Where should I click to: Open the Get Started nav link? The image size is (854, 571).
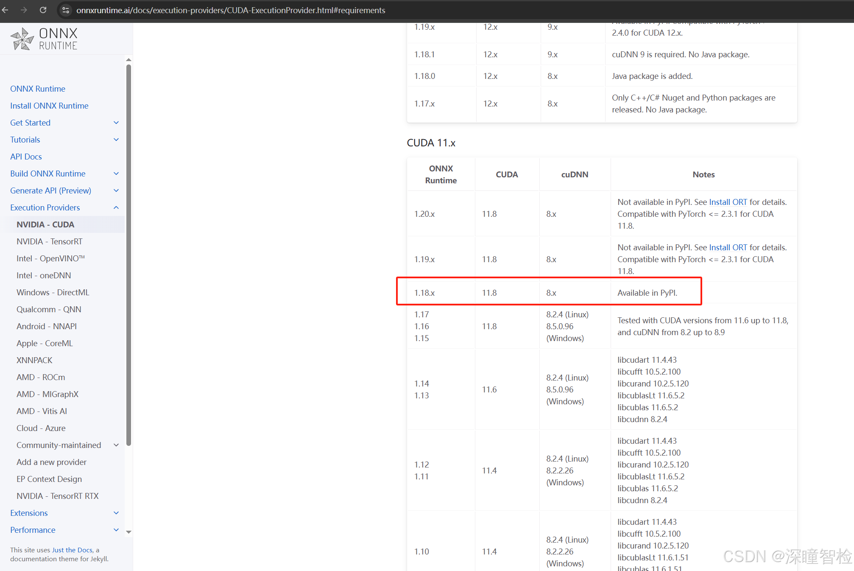tap(30, 123)
